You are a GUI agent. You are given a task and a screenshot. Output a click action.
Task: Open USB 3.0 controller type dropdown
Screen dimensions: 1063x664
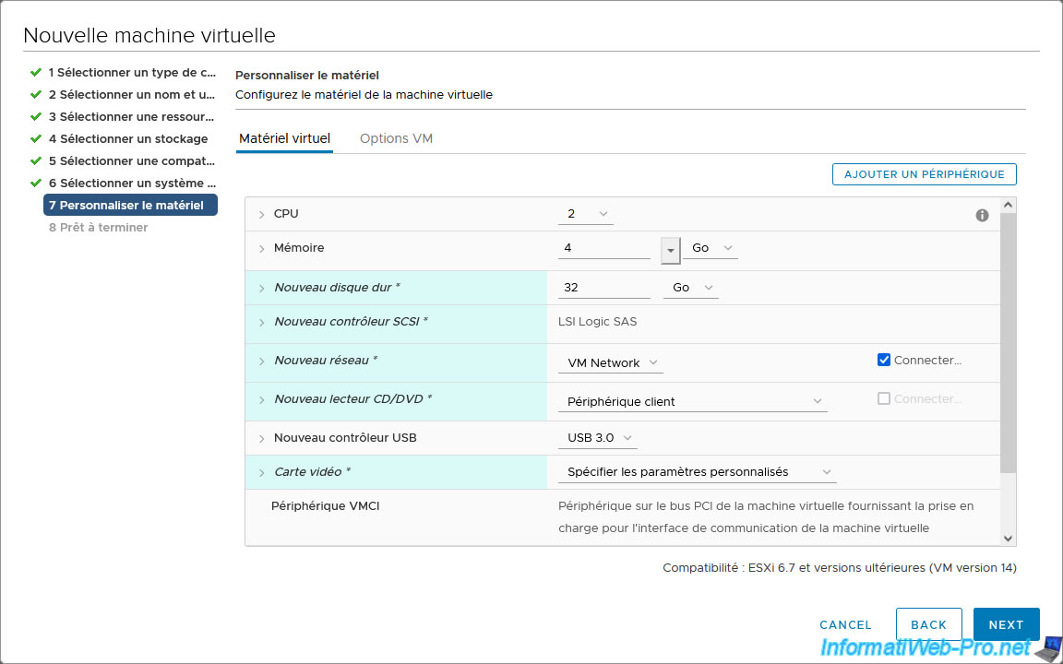pos(598,438)
